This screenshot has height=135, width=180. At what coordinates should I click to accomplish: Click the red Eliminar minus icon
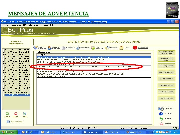16,114
